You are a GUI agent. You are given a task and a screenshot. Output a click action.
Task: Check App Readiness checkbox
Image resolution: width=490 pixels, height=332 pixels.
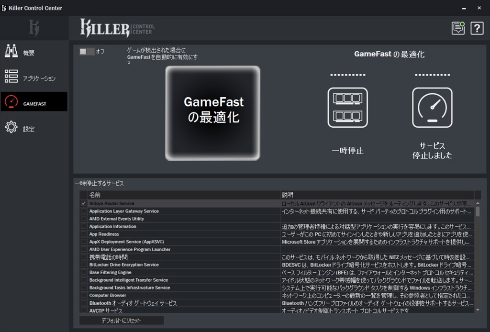coord(83,234)
